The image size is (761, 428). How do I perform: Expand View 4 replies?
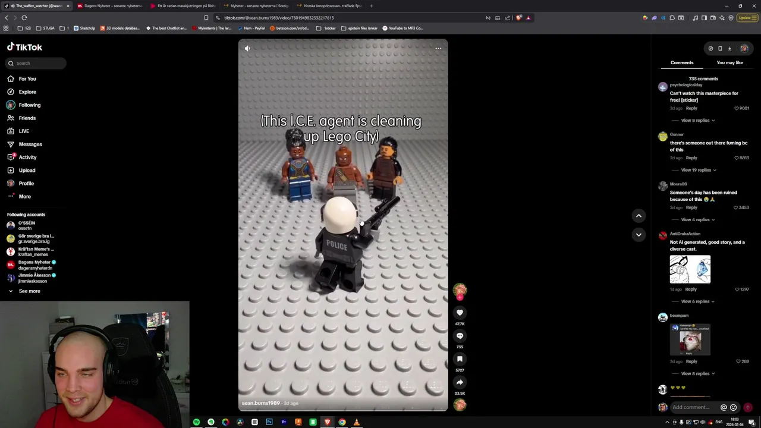(697, 219)
